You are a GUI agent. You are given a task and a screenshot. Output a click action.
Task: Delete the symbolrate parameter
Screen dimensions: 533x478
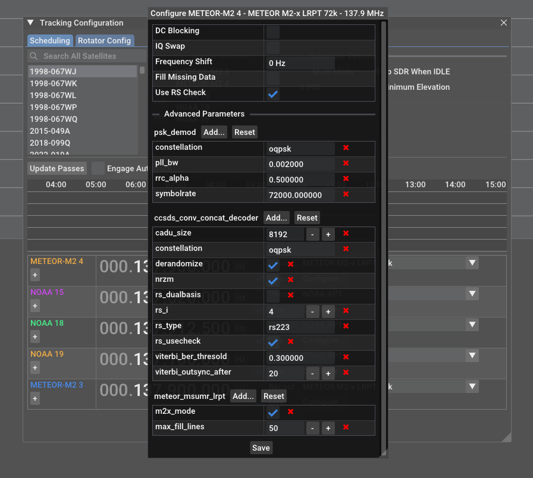coord(346,194)
